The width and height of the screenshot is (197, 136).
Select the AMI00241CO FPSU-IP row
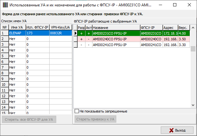(116, 45)
